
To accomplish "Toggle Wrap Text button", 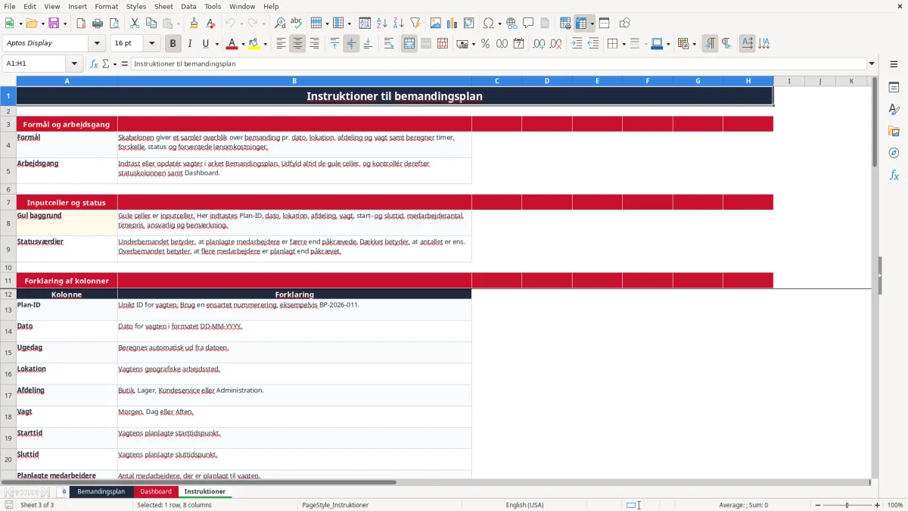I will point(389,44).
